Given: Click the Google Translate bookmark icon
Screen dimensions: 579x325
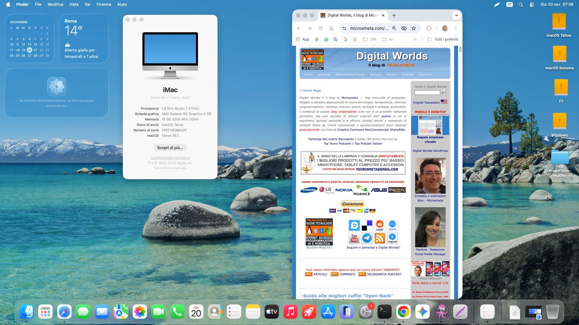Looking at the screenshot, I should pos(335,39).
